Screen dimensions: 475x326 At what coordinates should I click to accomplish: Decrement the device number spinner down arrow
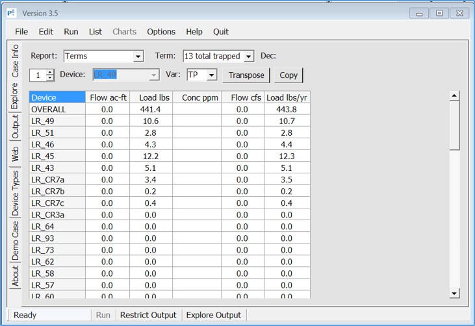point(50,79)
